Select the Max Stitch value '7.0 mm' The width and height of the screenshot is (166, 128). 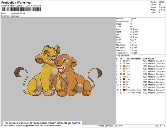point(134,45)
